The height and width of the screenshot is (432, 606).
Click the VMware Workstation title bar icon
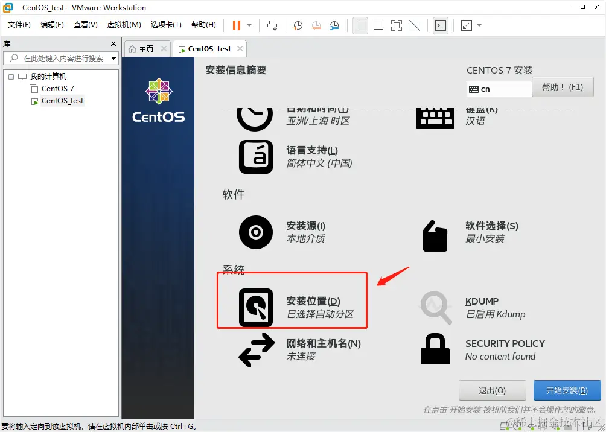tap(8, 7)
